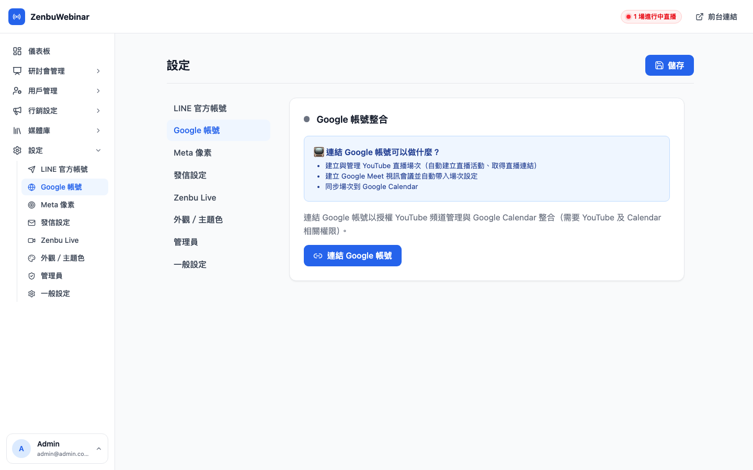Image resolution: width=753 pixels, height=470 pixels.
Task: Click the gray status dot by Google 帳號整合
Action: (307, 119)
